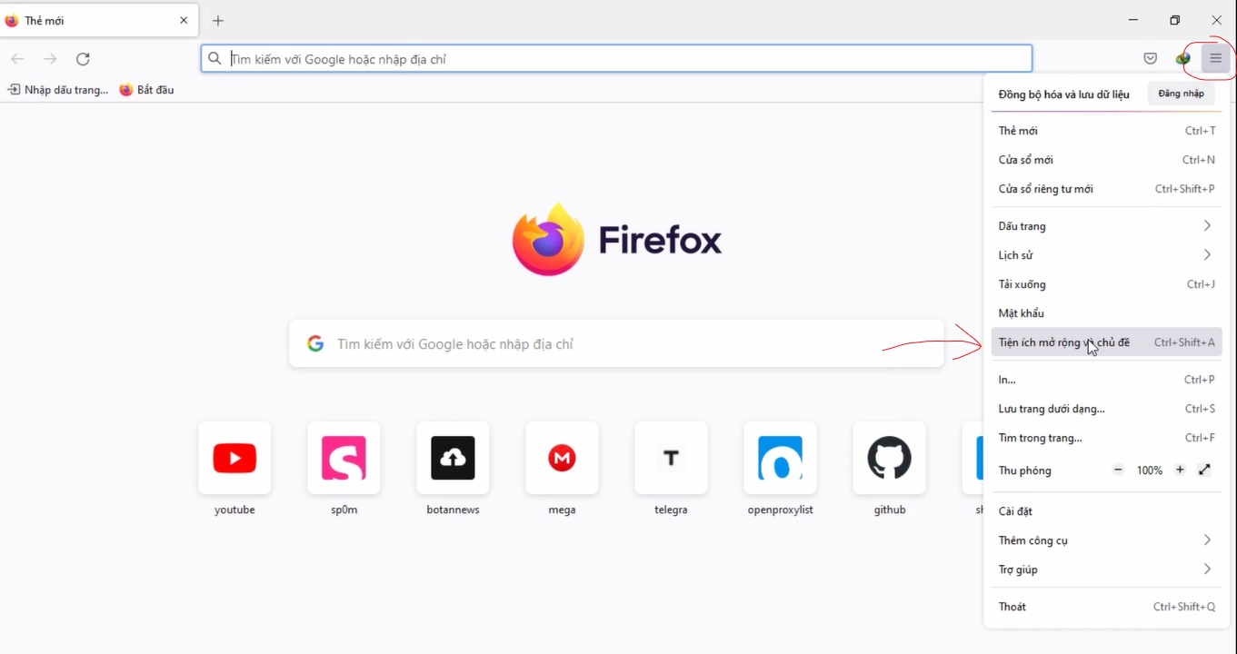Click 'Thoát' to quit Firefox
Screen dimensions: 1237x654
(1106, 607)
